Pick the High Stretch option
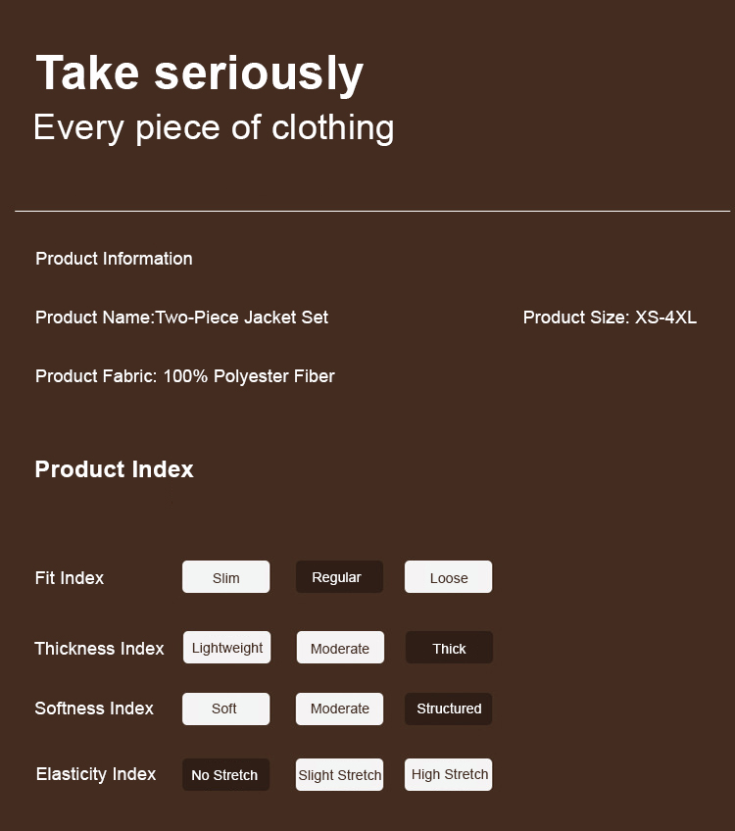735x831 pixels. [449, 774]
